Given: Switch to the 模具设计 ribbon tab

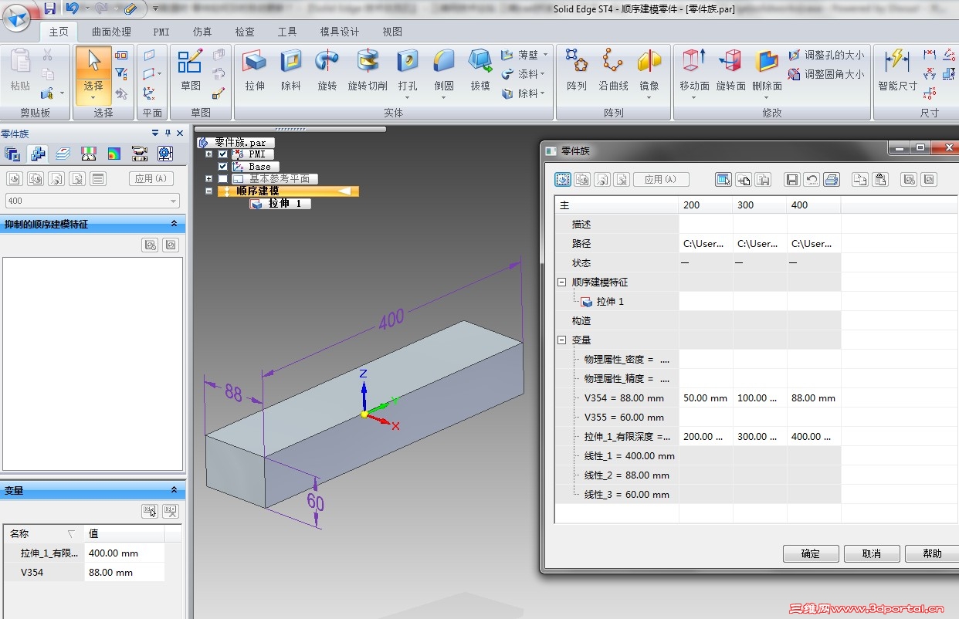Looking at the screenshot, I should coord(340,32).
